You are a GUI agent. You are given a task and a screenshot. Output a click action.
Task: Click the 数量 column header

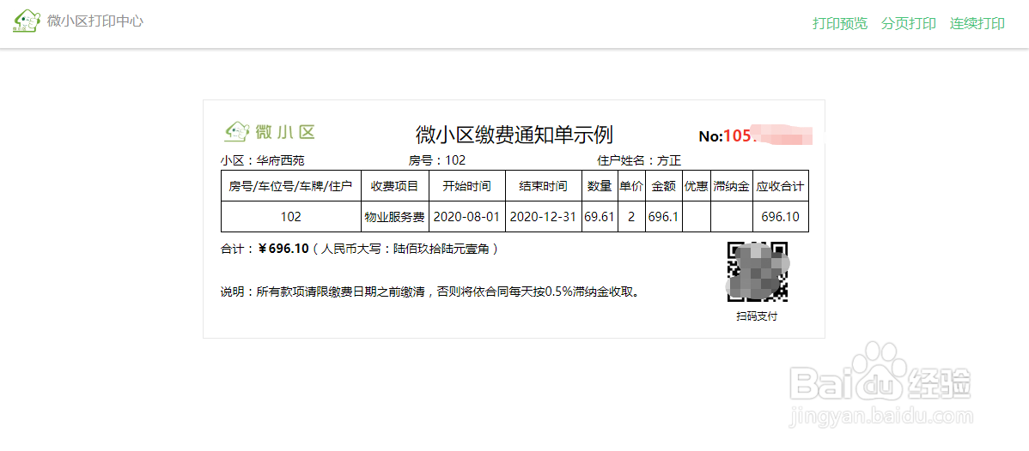600,186
